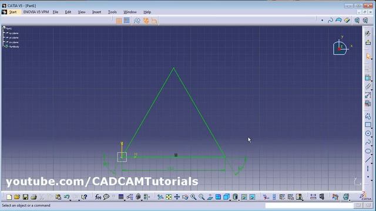The height and width of the screenshot is (211, 376).
Task: Click the Measure Between icon
Action: pyautogui.click(x=313, y=197)
